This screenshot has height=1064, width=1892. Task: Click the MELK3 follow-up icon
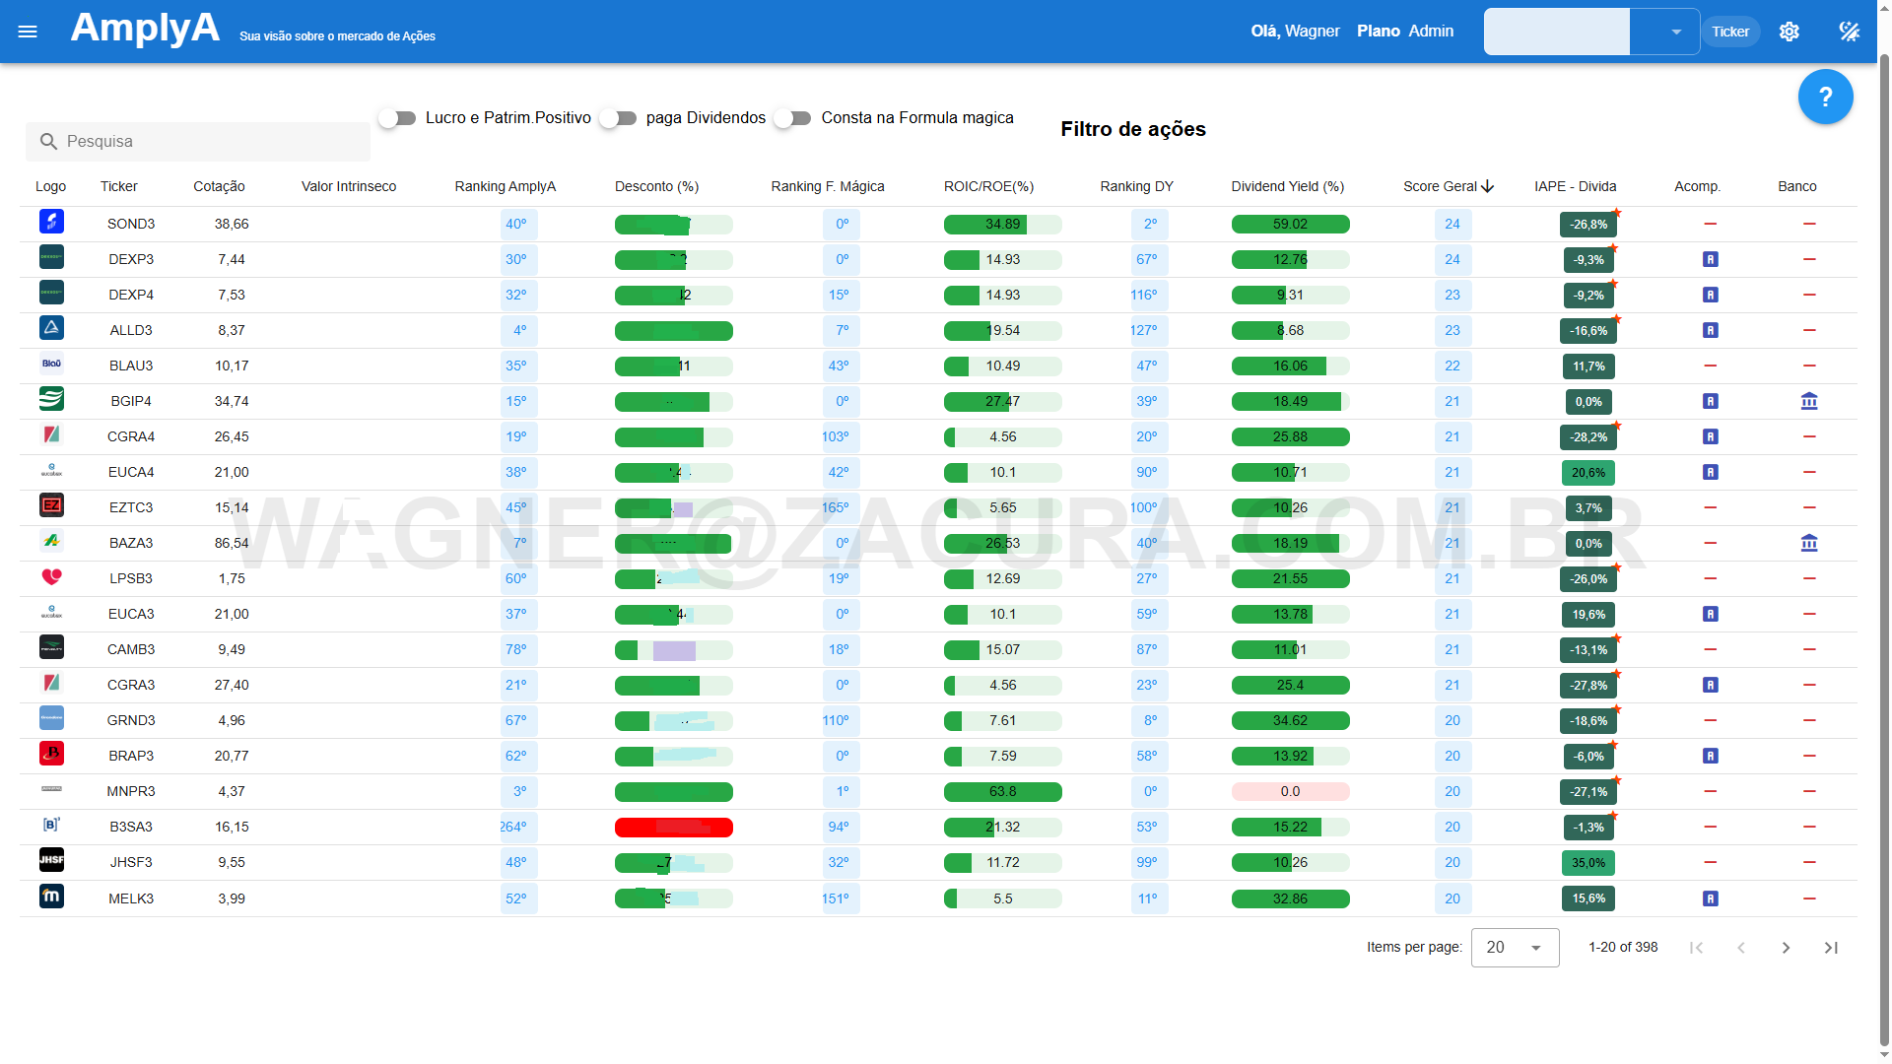pyautogui.click(x=1711, y=899)
